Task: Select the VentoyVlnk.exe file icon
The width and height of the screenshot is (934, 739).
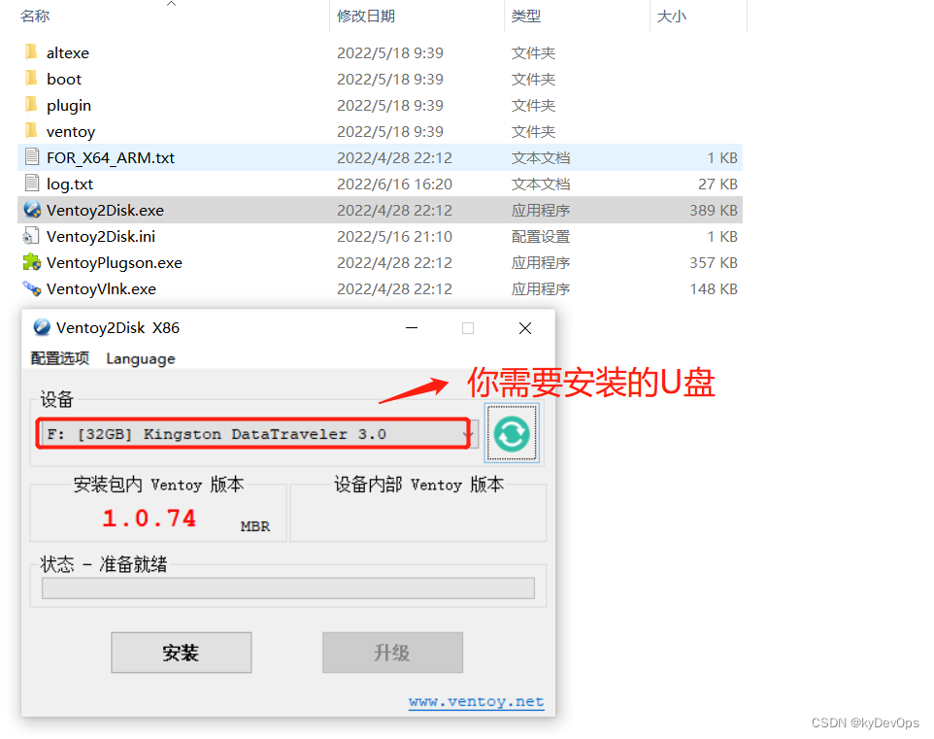Action: click(x=31, y=288)
